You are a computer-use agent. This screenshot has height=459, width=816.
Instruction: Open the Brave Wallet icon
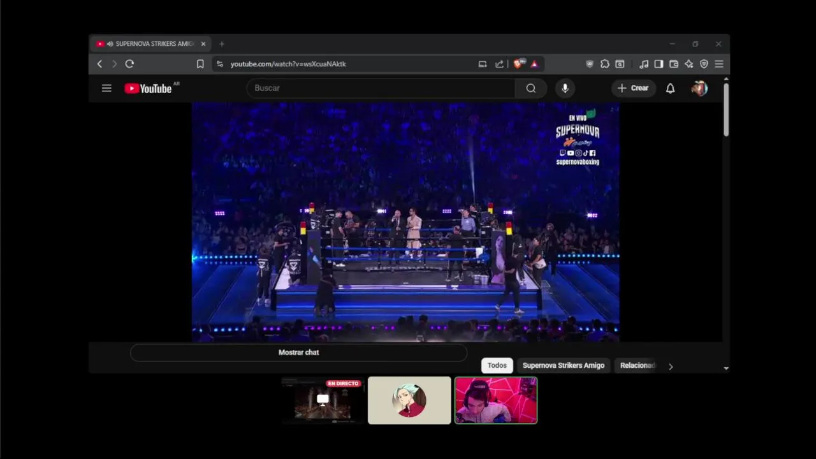674,64
